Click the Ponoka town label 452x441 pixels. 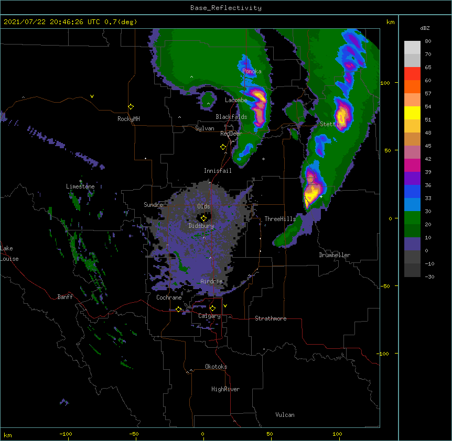tap(252, 71)
